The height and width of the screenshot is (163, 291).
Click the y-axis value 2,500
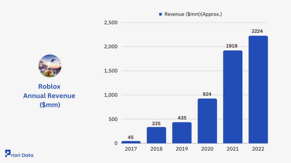(111, 23)
